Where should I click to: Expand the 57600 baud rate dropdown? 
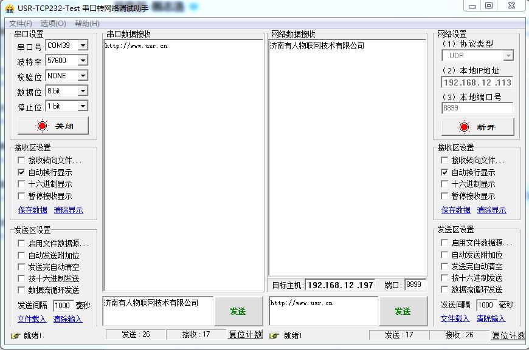(x=83, y=61)
